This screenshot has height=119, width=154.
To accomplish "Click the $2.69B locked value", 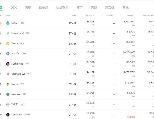I will point(91,103).
